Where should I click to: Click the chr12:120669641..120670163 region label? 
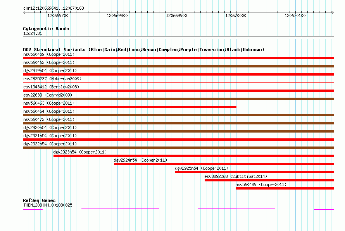pos(53,8)
